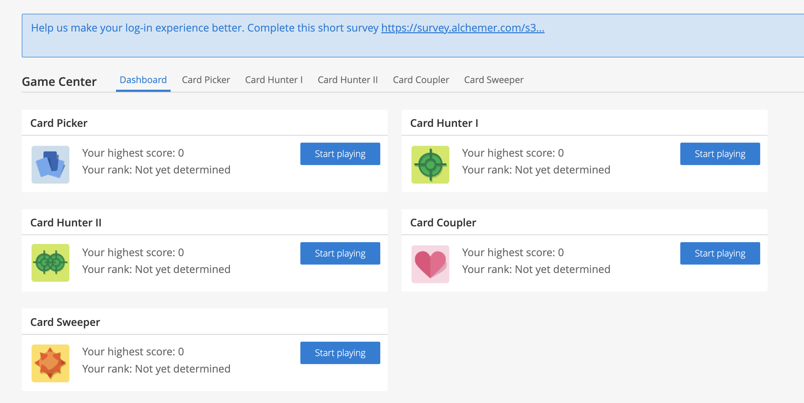Open the Card Picker tab
This screenshot has width=804, height=403.
click(x=206, y=80)
